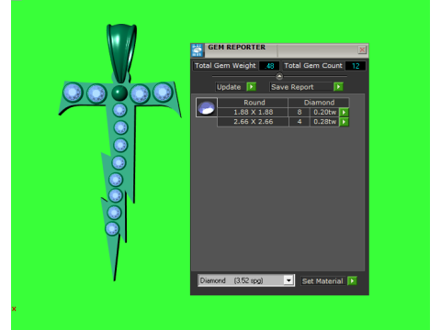Click the green bail loop atop the pendant
The width and height of the screenshot is (441, 330).
tap(121, 52)
